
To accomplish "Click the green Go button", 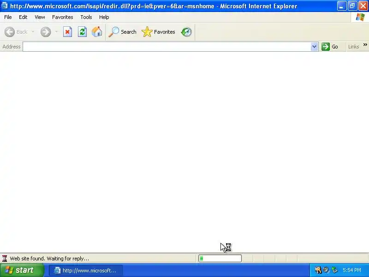I will 330,47.
